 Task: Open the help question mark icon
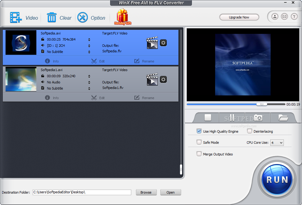pos(294,17)
